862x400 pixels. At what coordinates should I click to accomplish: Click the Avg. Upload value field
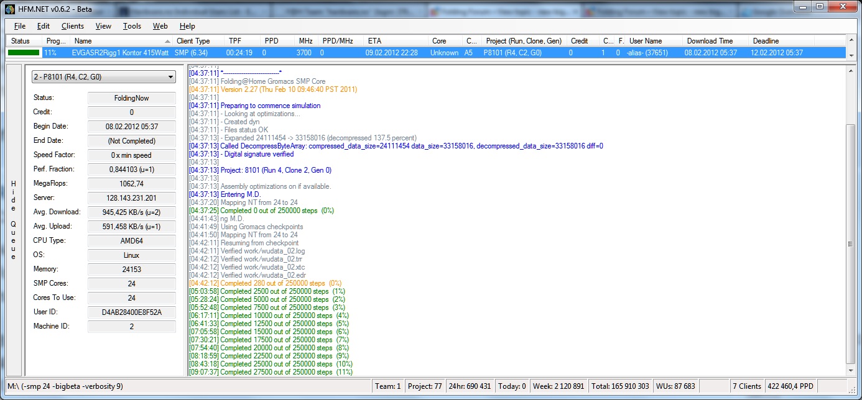(x=131, y=227)
